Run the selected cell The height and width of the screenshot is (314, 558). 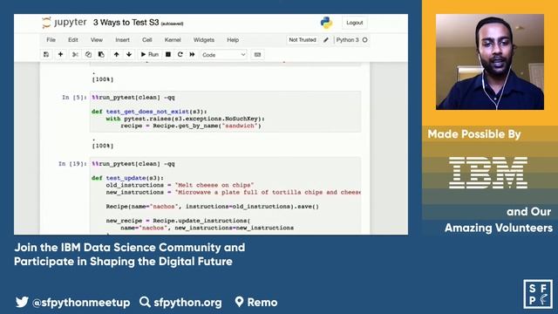[x=149, y=54]
